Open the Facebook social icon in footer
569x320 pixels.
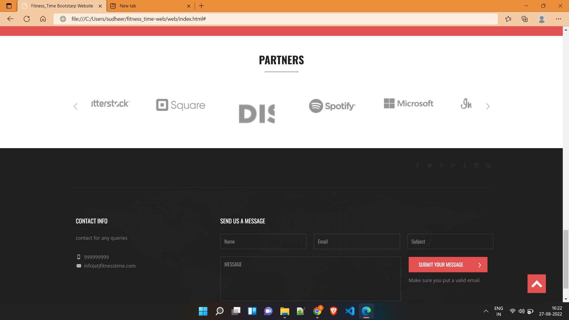tap(418, 166)
